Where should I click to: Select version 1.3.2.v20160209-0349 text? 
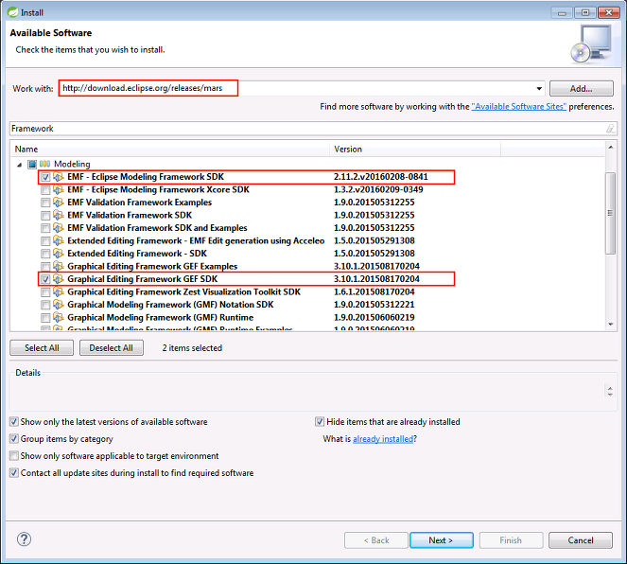point(378,189)
